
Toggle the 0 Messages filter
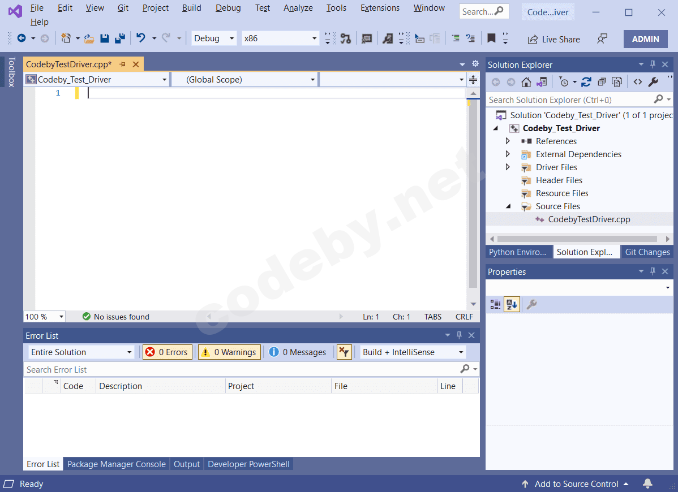(x=298, y=352)
